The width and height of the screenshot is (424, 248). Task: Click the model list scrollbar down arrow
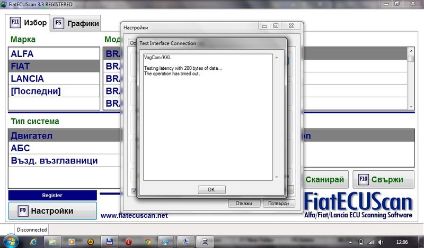point(411,106)
